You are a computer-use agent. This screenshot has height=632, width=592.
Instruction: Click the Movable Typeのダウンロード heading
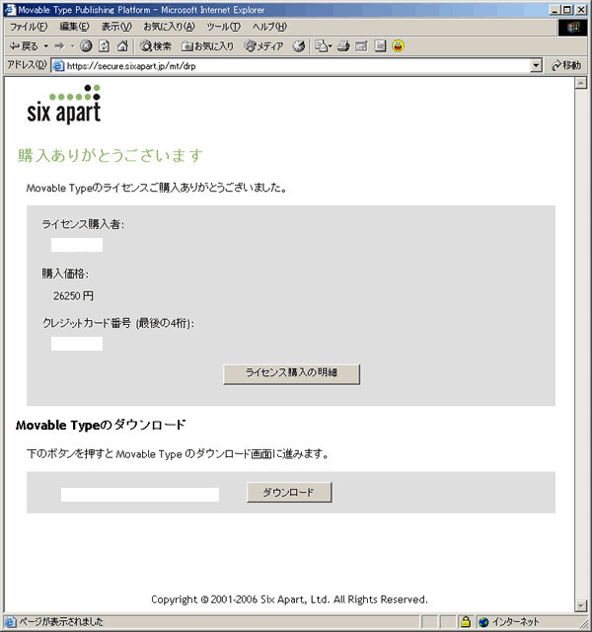(101, 425)
